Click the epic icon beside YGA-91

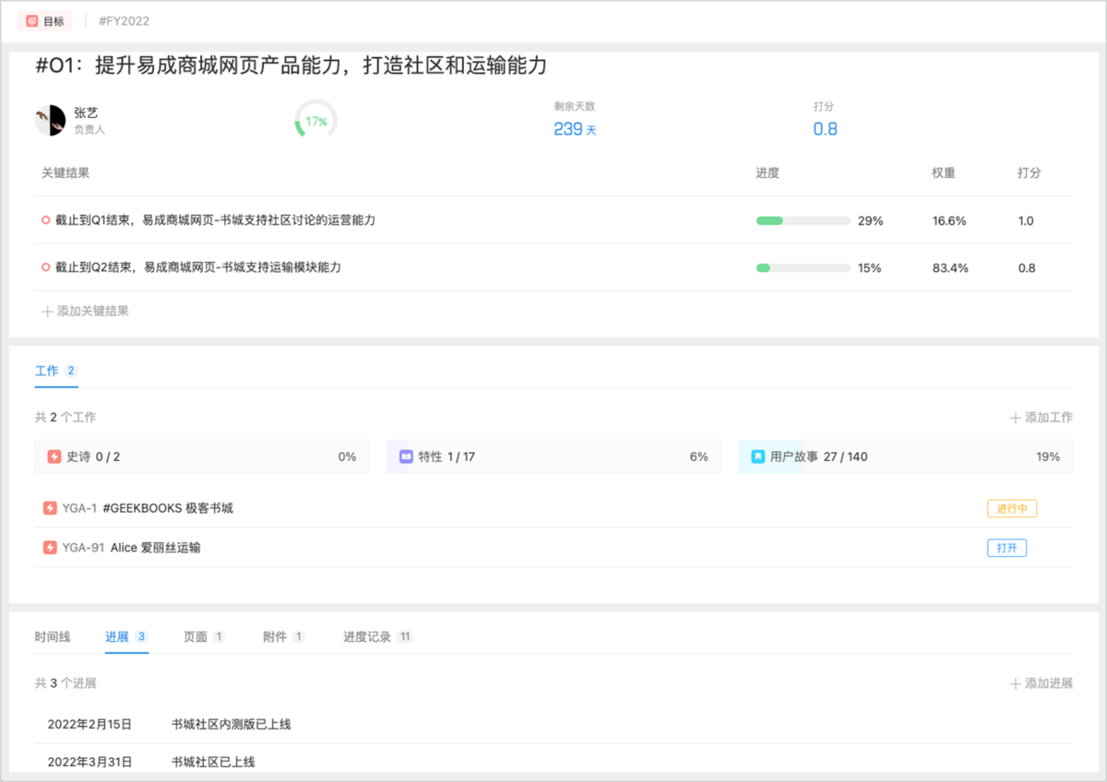(51, 548)
